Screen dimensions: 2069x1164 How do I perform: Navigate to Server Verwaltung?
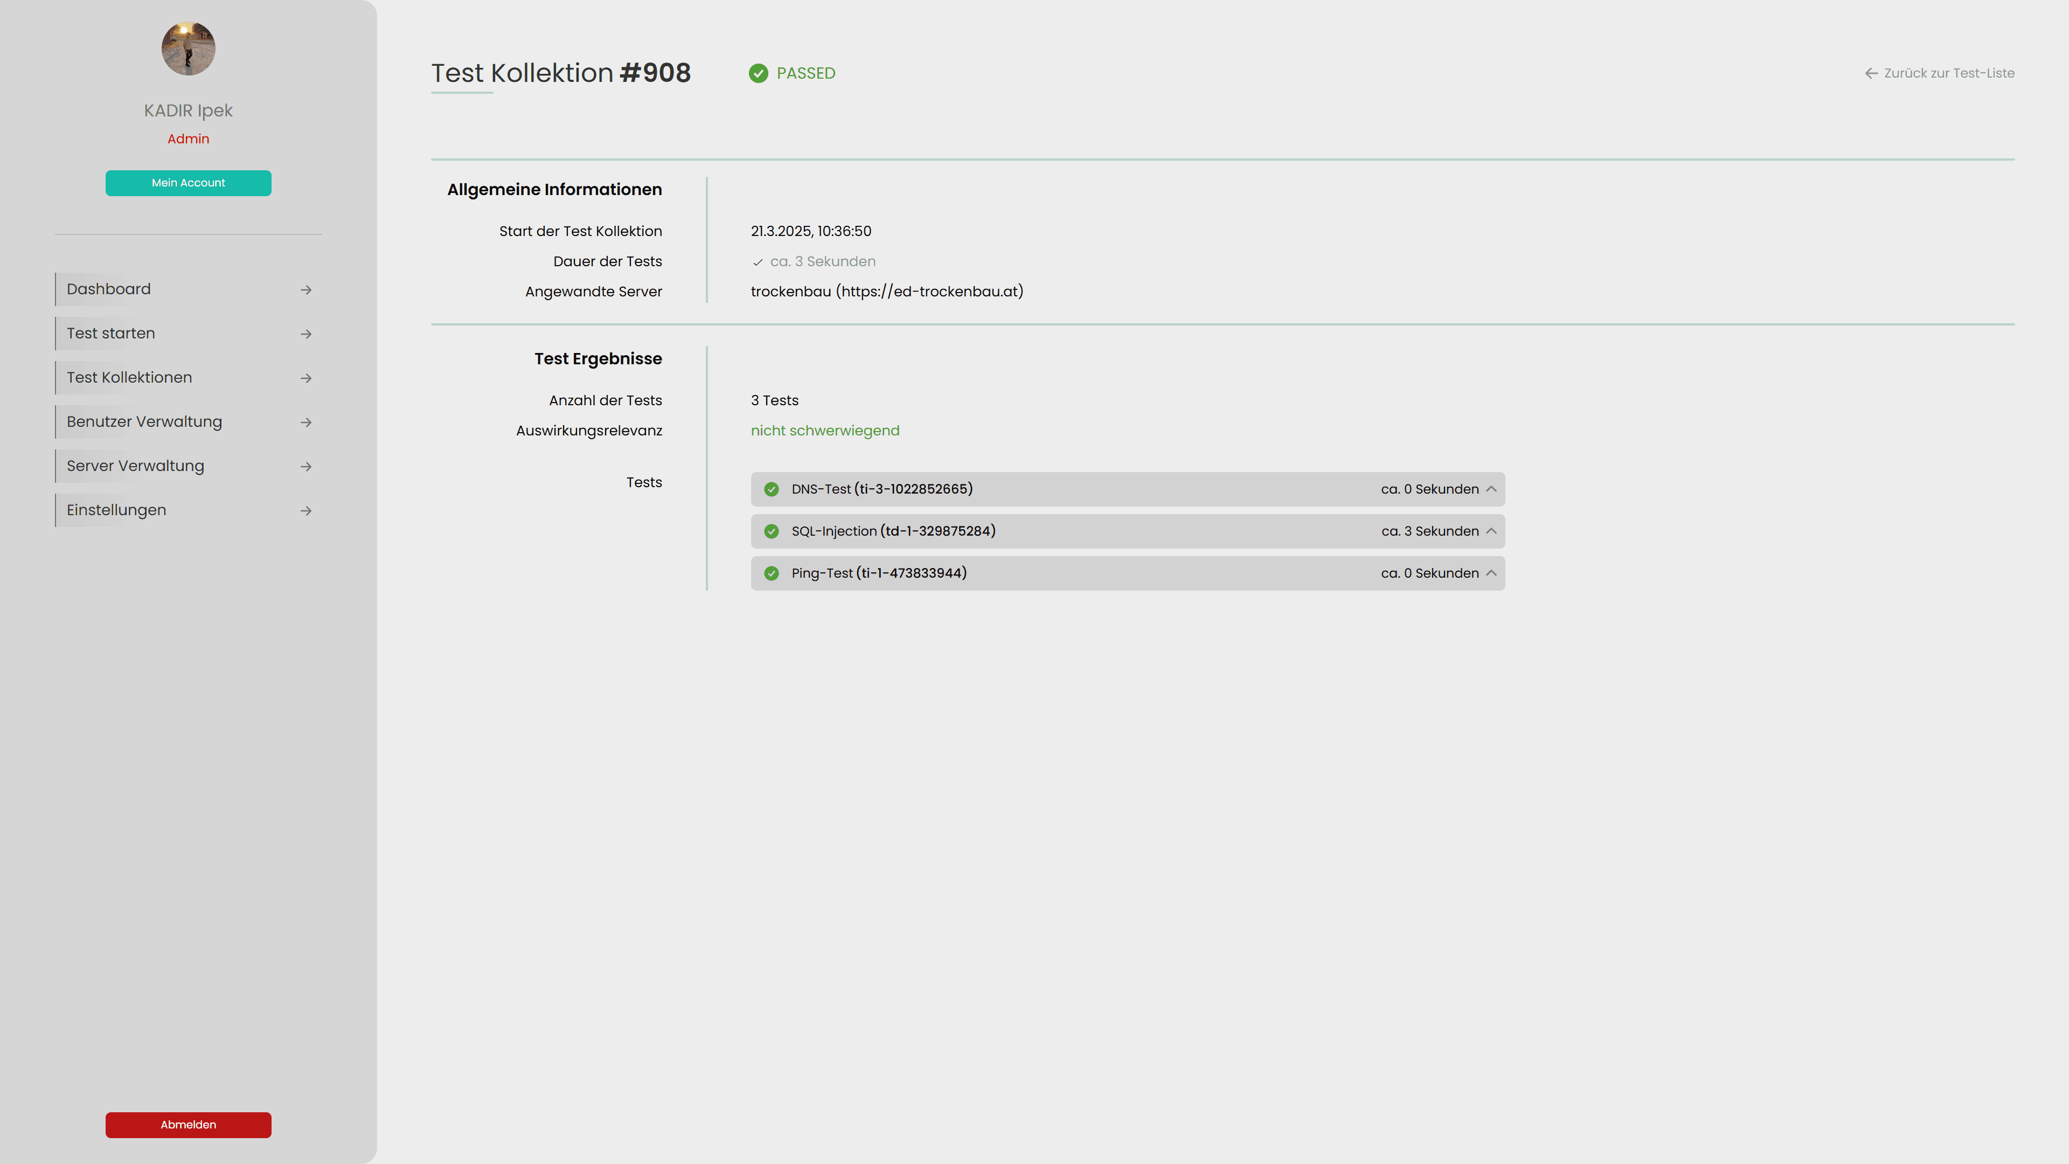(x=135, y=466)
